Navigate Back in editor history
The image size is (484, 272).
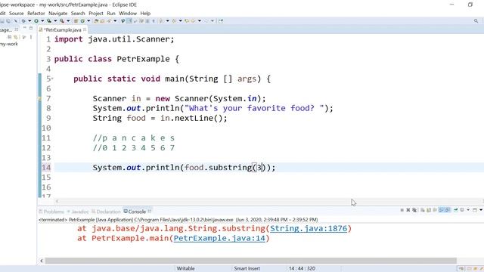194,21
